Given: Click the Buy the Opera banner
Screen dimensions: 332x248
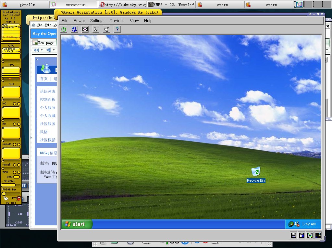Looking at the screenshot, I should pos(44,34).
